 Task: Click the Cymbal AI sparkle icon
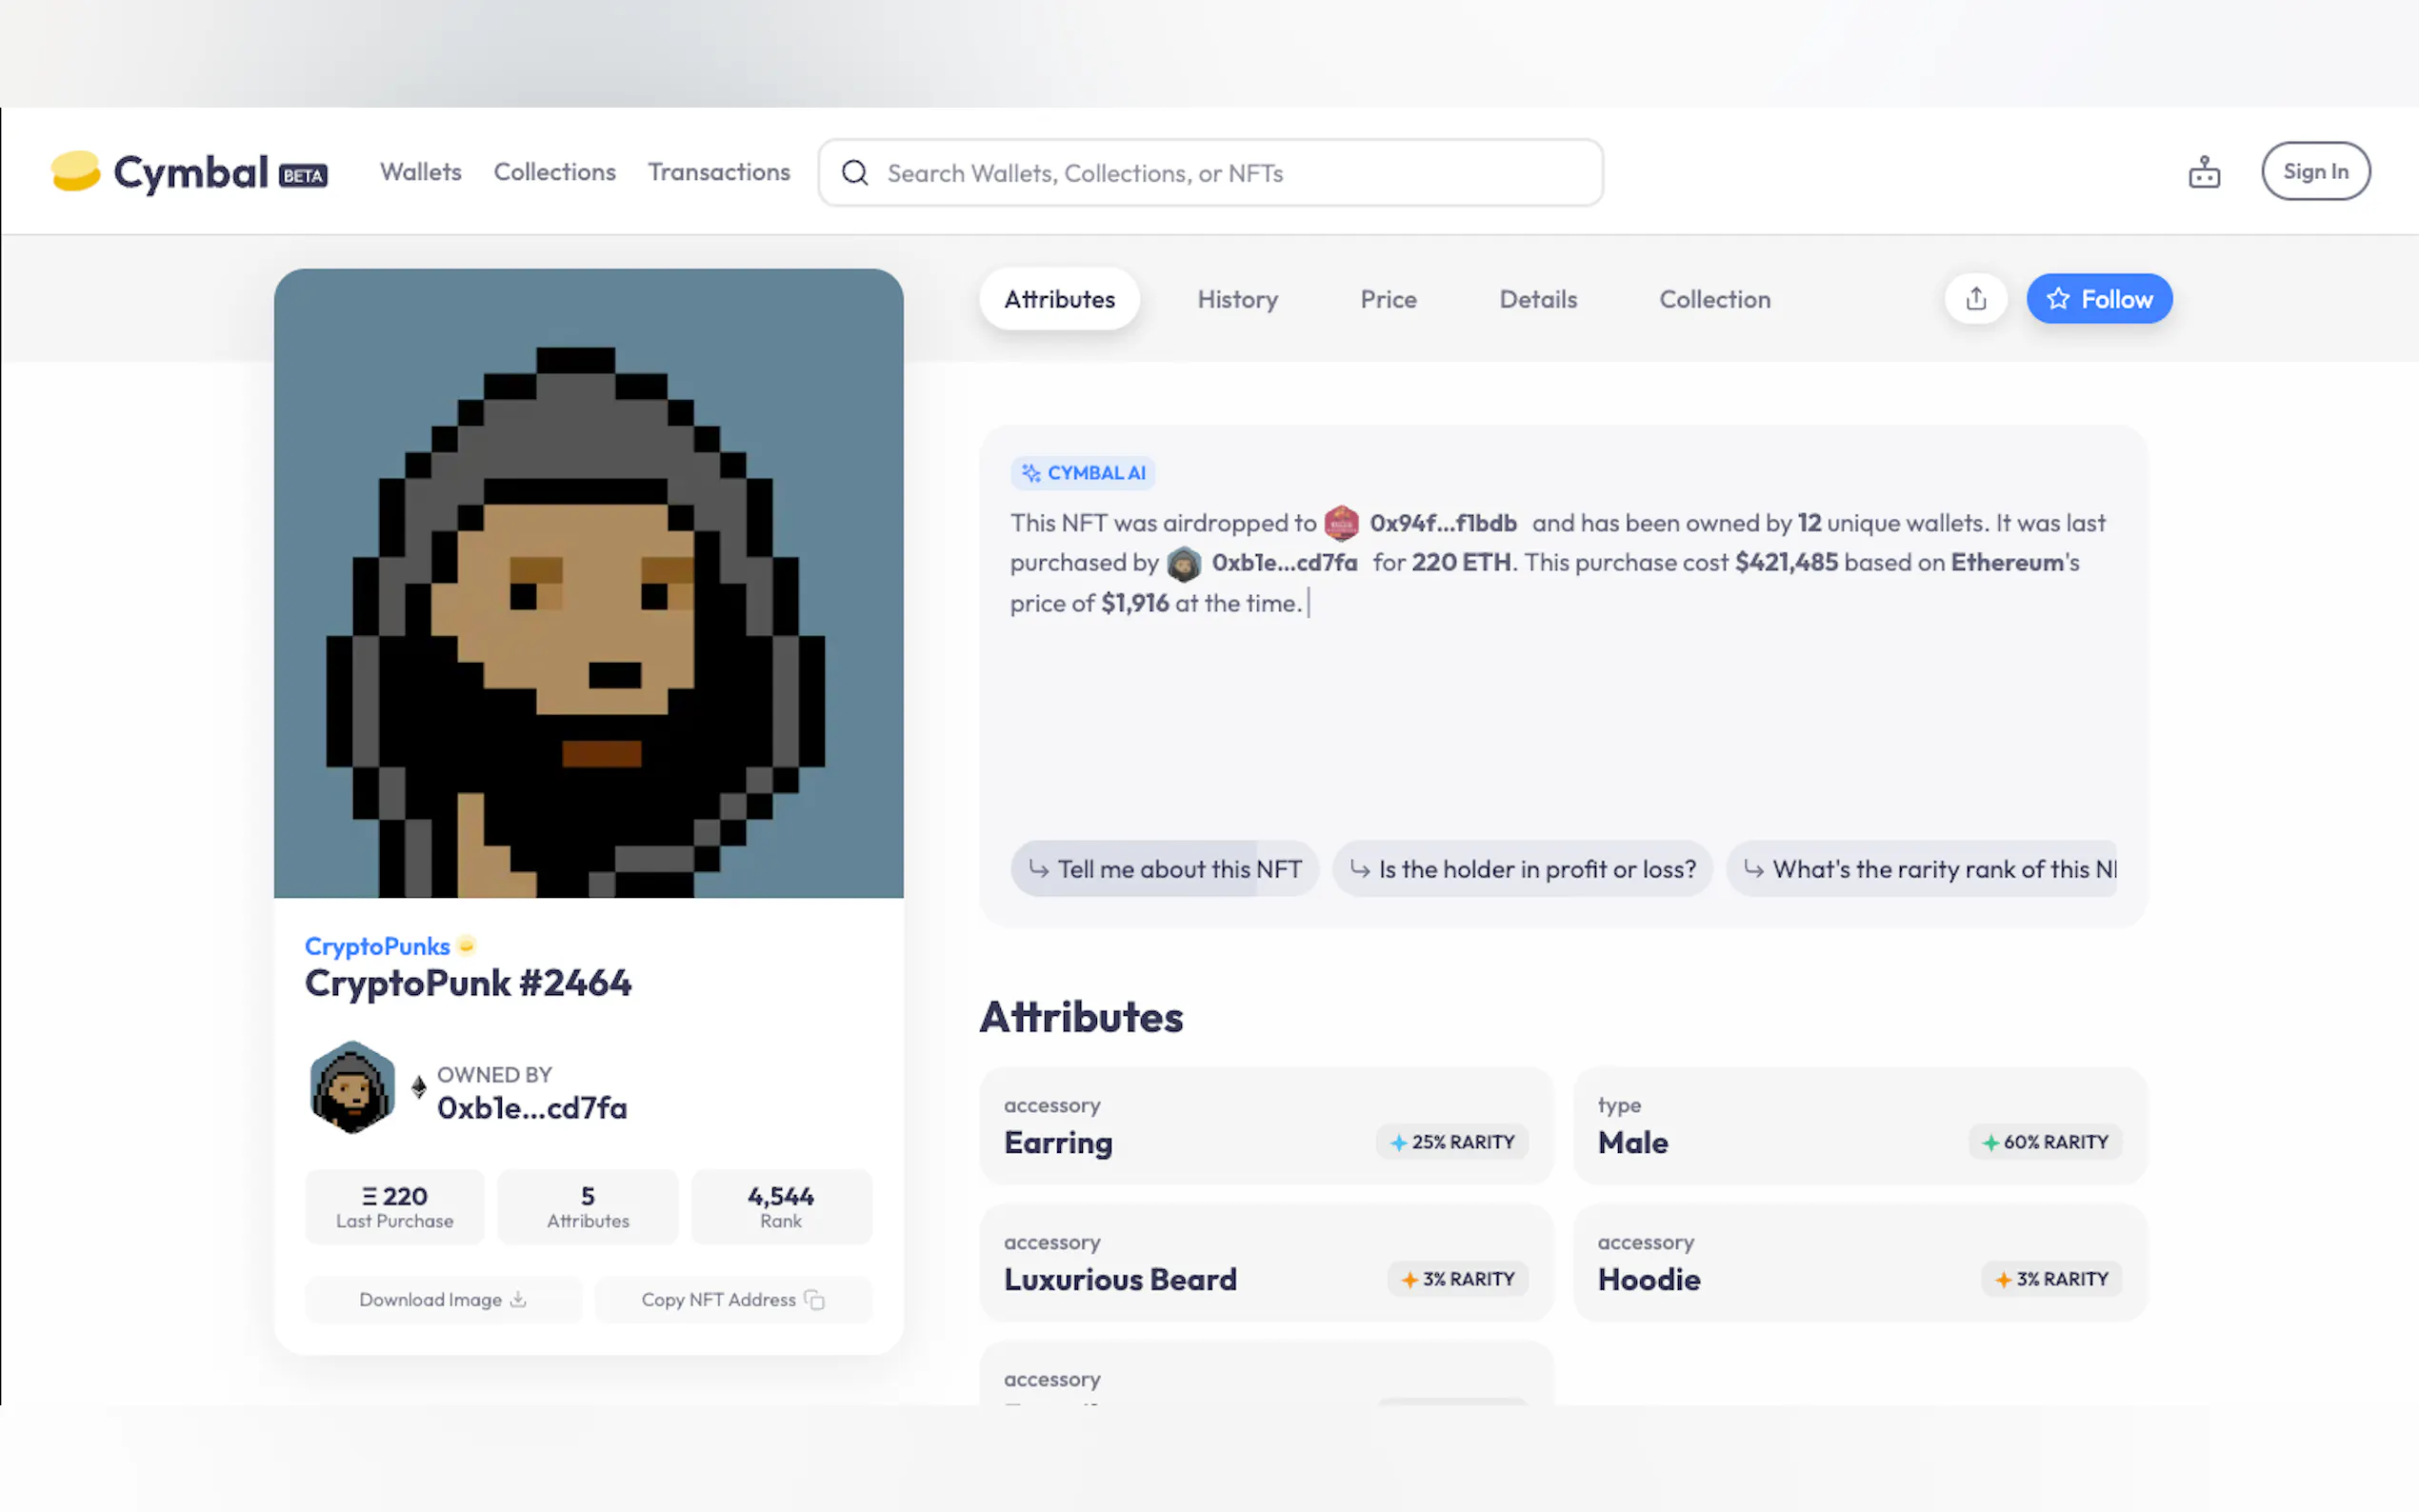(1031, 473)
